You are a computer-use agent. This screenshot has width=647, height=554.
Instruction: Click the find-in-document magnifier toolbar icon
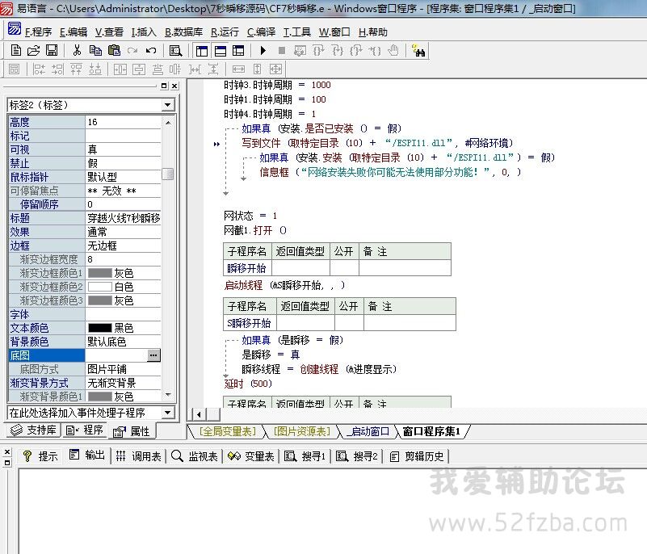tap(175, 50)
